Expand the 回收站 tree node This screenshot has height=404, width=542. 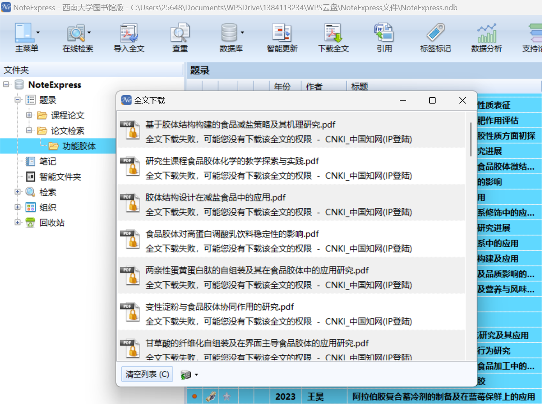click(x=17, y=222)
